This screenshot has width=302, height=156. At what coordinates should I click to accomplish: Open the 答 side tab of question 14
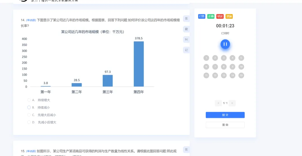tap(186, 19)
